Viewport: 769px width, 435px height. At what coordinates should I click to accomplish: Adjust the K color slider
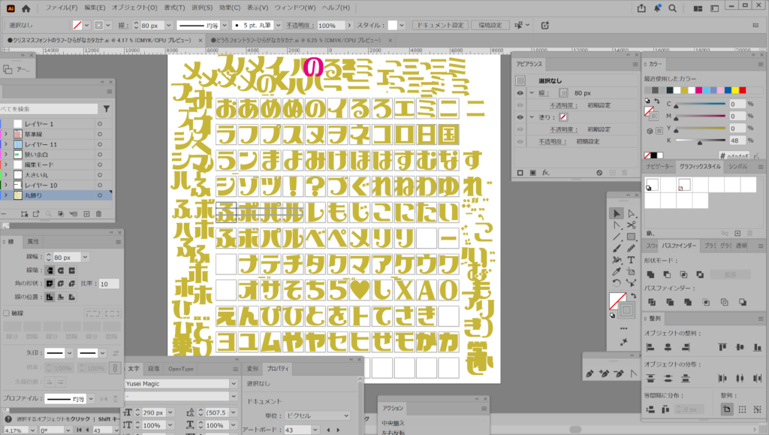tap(700, 140)
